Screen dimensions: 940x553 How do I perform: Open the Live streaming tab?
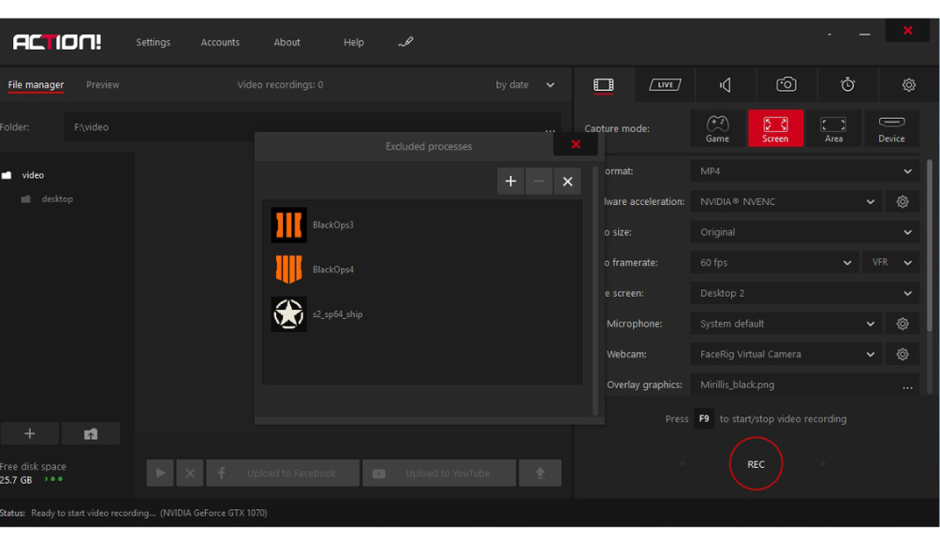pos(664,85)
